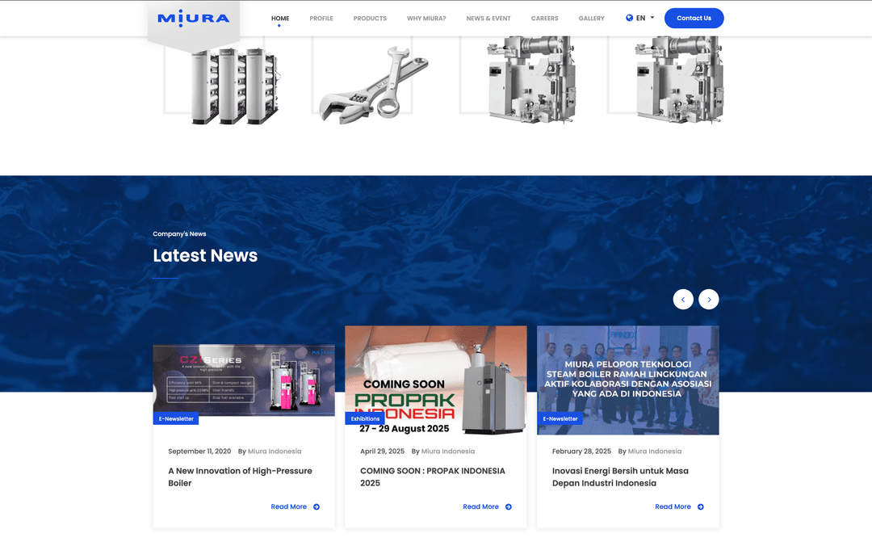872x546 pixels.
Task: Click the globe language icon
Action: pyautogui.click(x=629, y=18)
